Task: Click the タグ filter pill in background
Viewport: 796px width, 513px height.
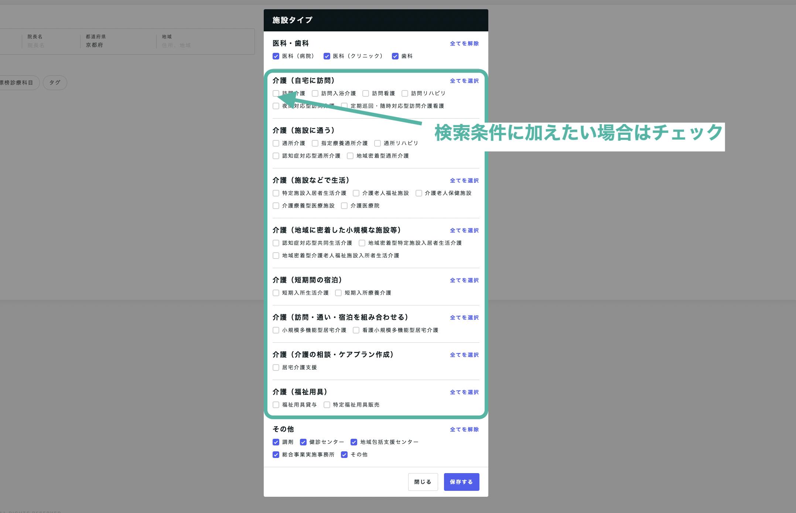Action: [55, 83]
